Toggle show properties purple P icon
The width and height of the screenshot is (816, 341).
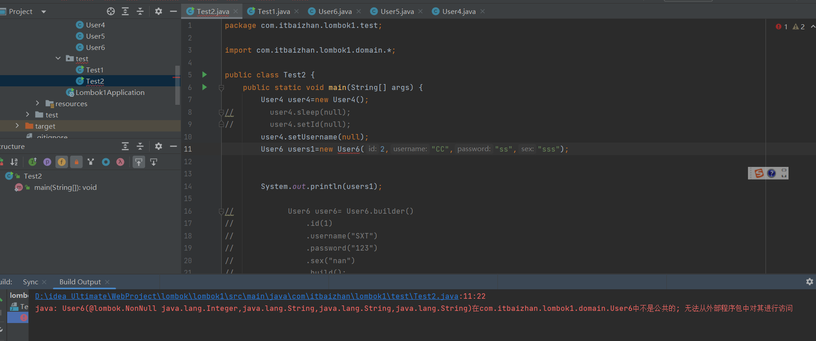47,162
